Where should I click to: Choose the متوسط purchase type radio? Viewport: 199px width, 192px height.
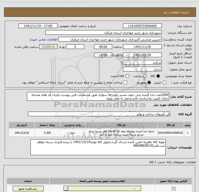pyautogui.click(x=149, y=82)
